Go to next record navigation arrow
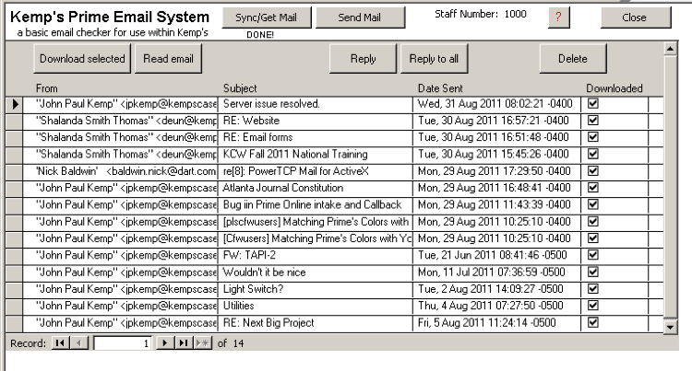This screenshot has width=692, height=371. point(166,342)
